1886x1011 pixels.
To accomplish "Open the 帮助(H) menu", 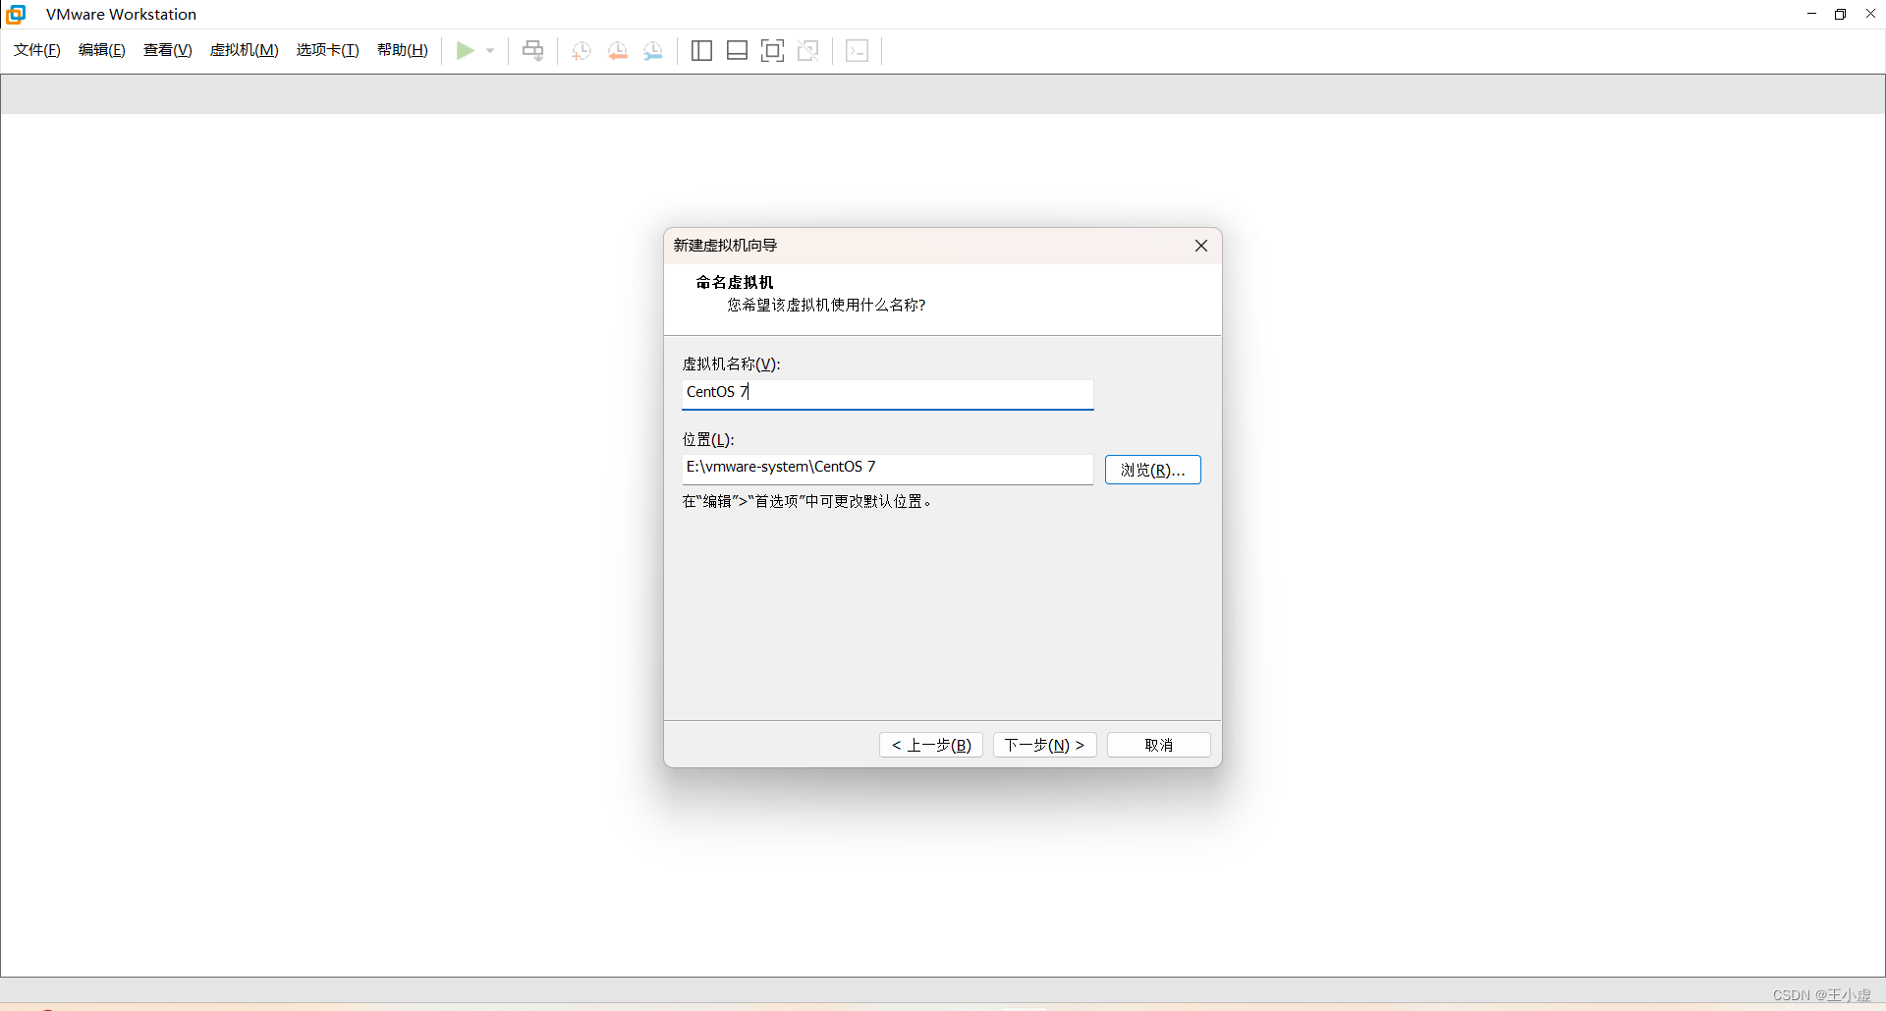I will [x=403, y=50].
